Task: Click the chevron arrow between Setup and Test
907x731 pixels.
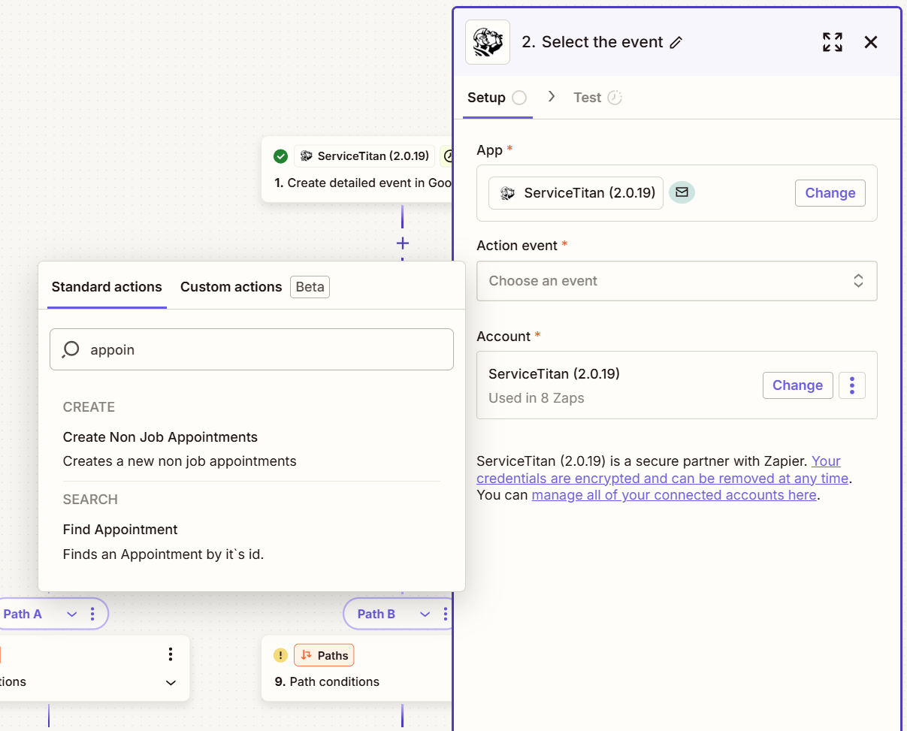Action: pos(552,97)
